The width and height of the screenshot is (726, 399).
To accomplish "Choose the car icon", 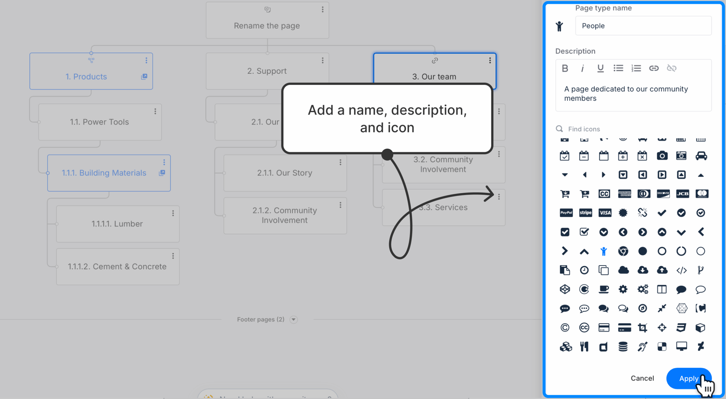I will coord(701,156).
